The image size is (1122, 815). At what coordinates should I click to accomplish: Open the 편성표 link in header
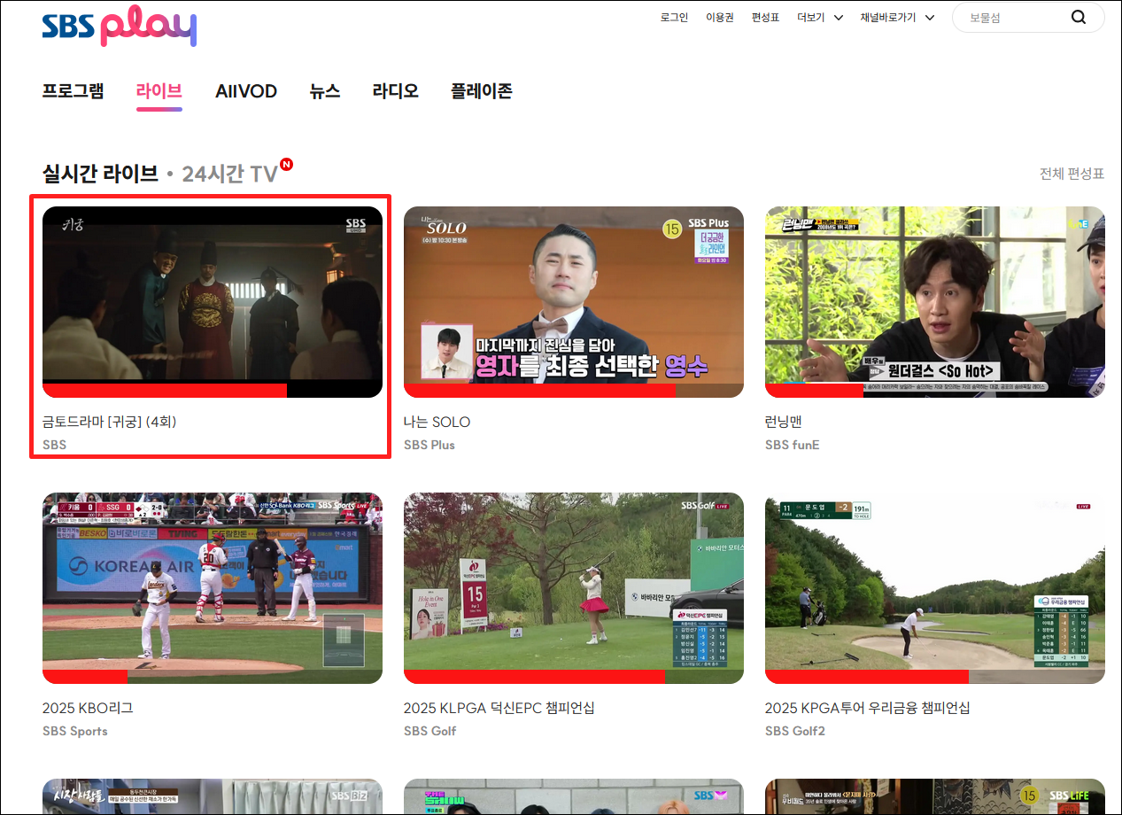[765, 18]
